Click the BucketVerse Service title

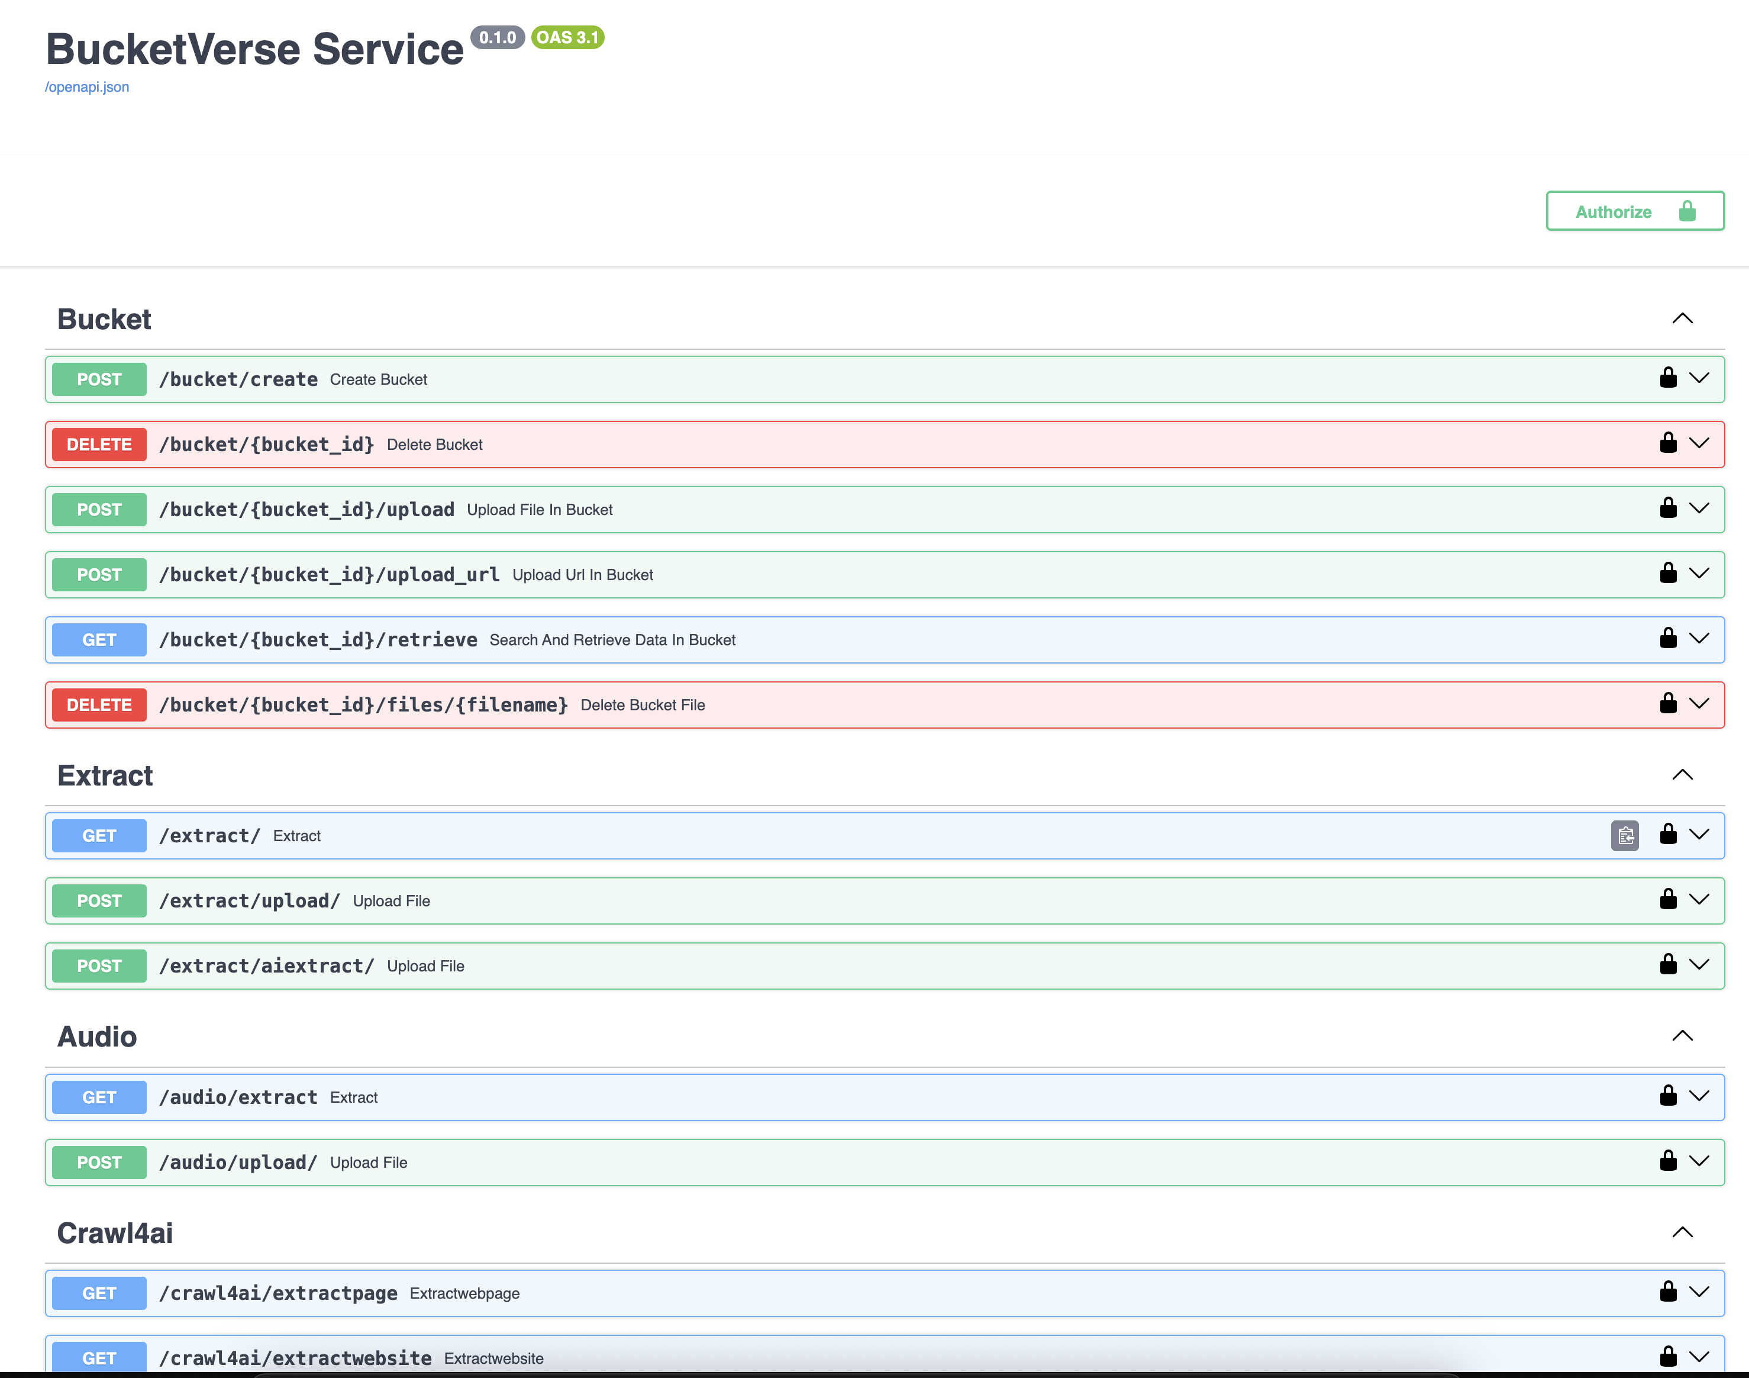[255, 49]
